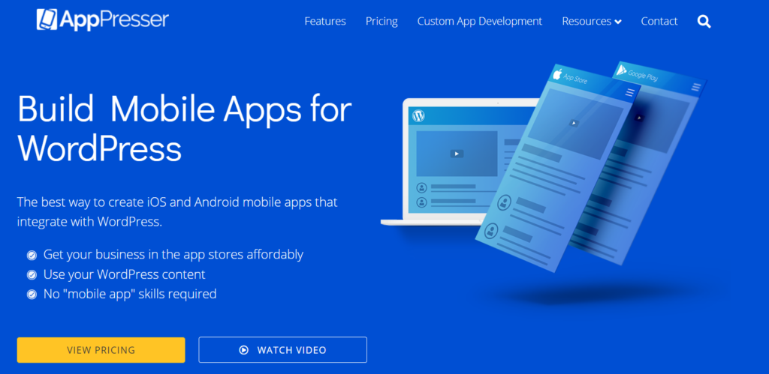
Task: Open the Contact page link
Action: (x=659, y=22)
